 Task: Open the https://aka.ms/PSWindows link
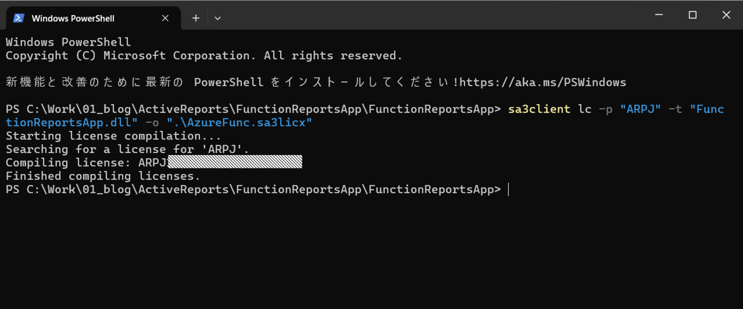(543, 82)
